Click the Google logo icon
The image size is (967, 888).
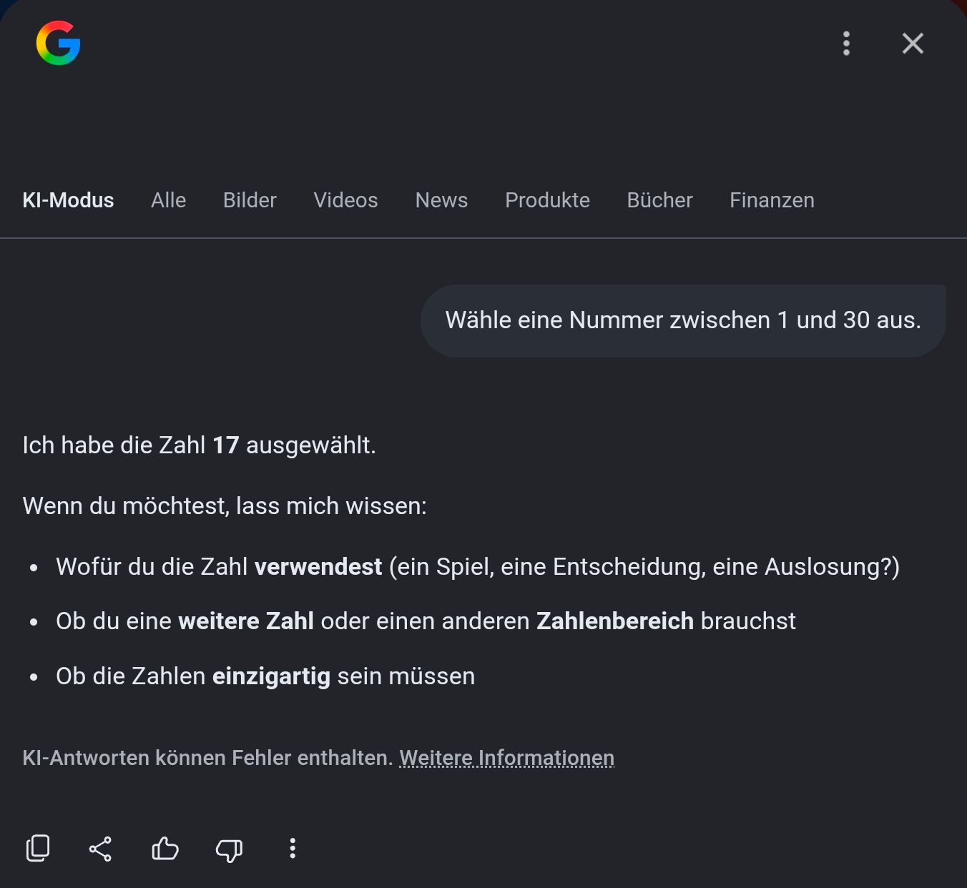click(x=58, y=43)
